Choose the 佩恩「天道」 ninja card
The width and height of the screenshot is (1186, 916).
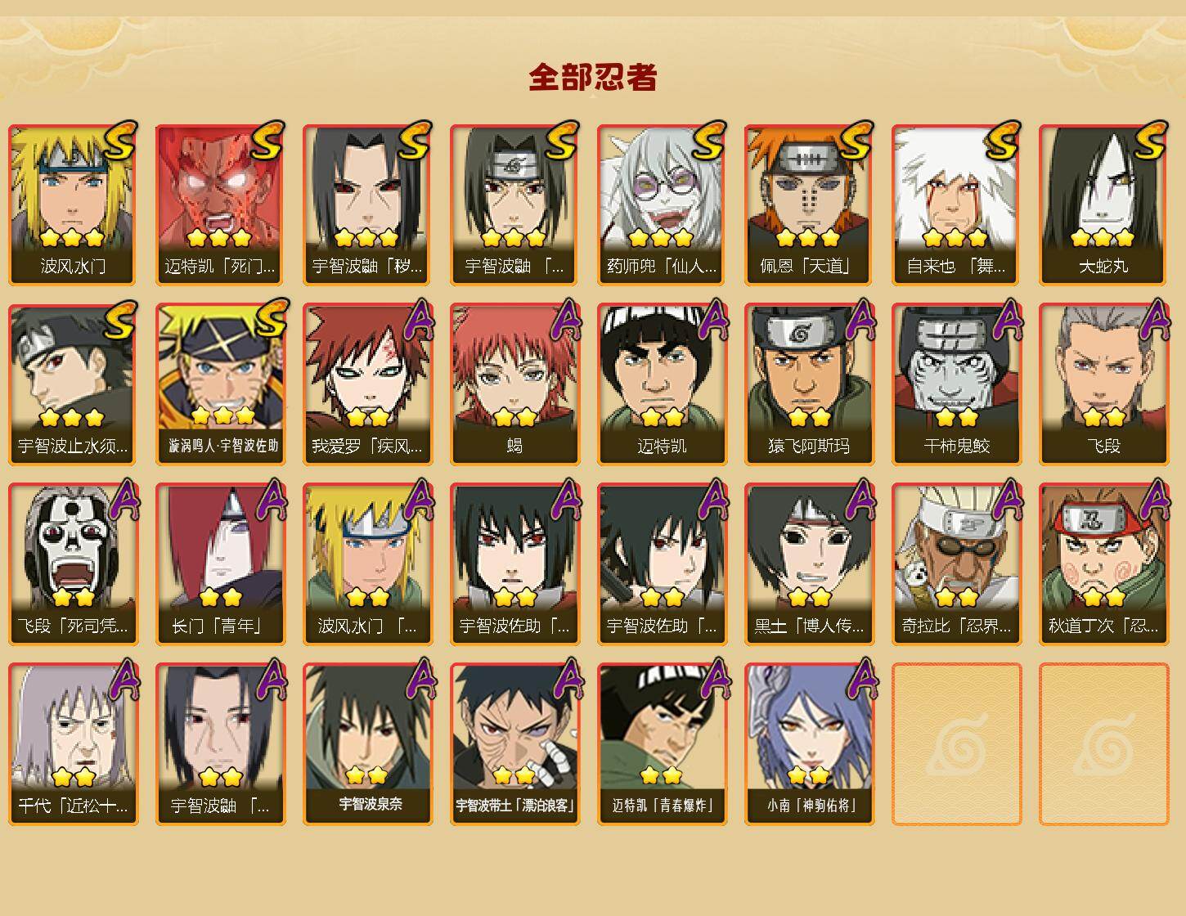(x=809, y=204)
